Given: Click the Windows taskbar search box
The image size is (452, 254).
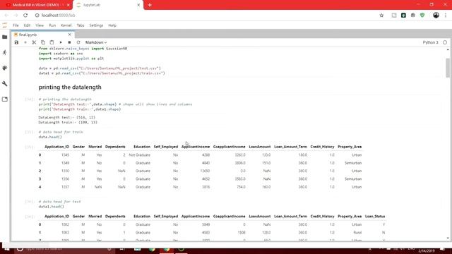Looking at the screenshot, I should pos(65,249).
